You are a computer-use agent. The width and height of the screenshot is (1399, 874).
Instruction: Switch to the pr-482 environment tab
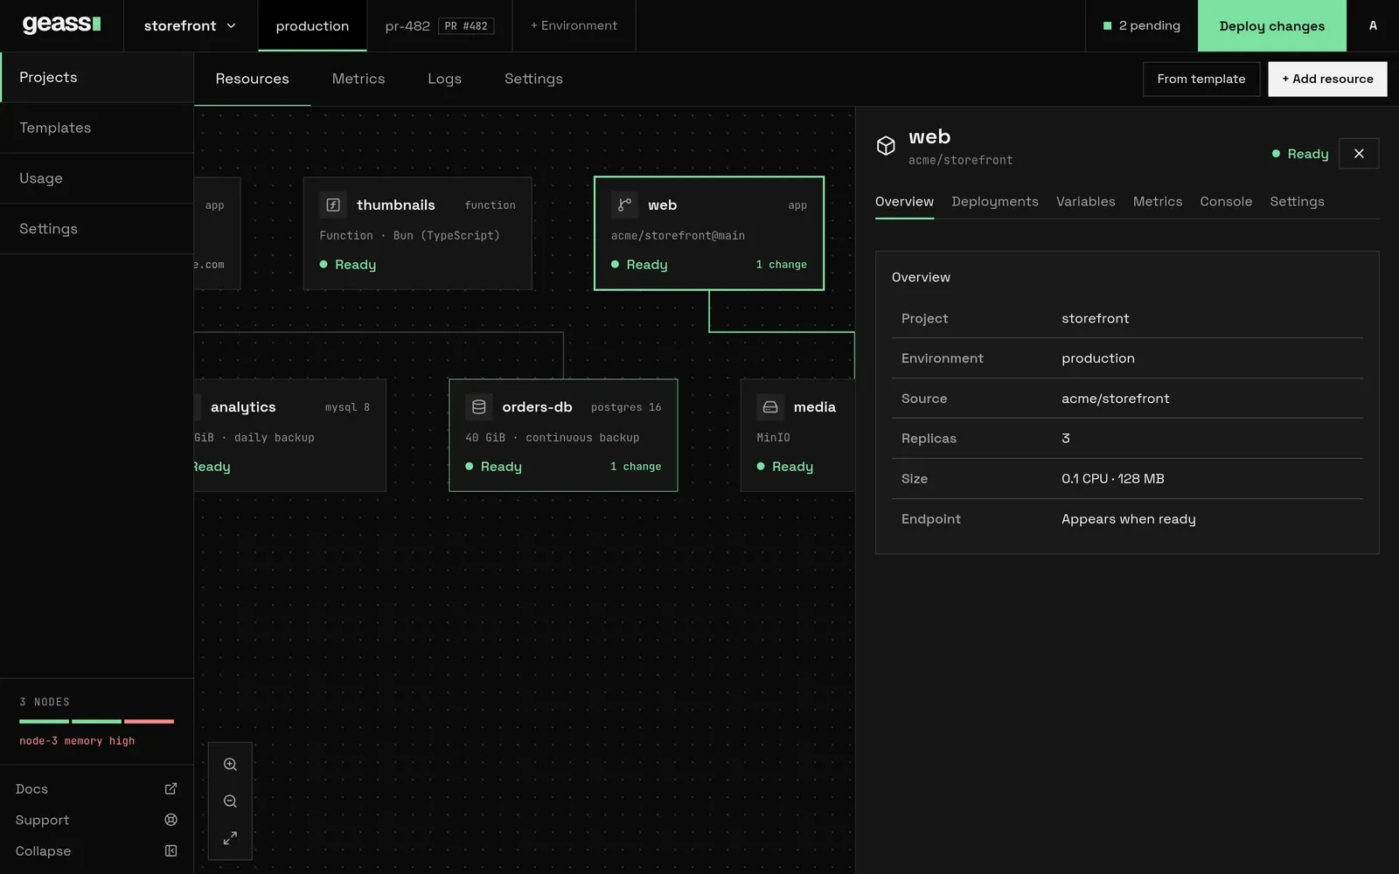pos(439,25)
